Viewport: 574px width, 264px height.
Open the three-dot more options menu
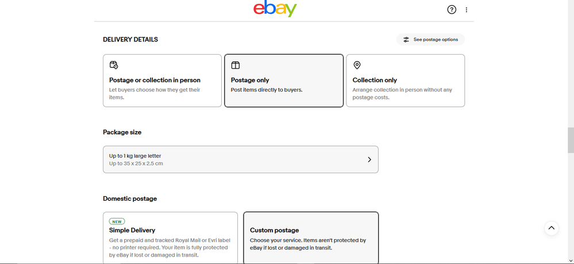(x=467, y=10)
